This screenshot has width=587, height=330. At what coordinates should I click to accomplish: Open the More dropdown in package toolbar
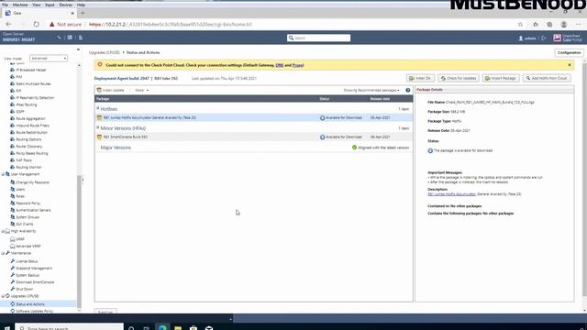point(141,90)
